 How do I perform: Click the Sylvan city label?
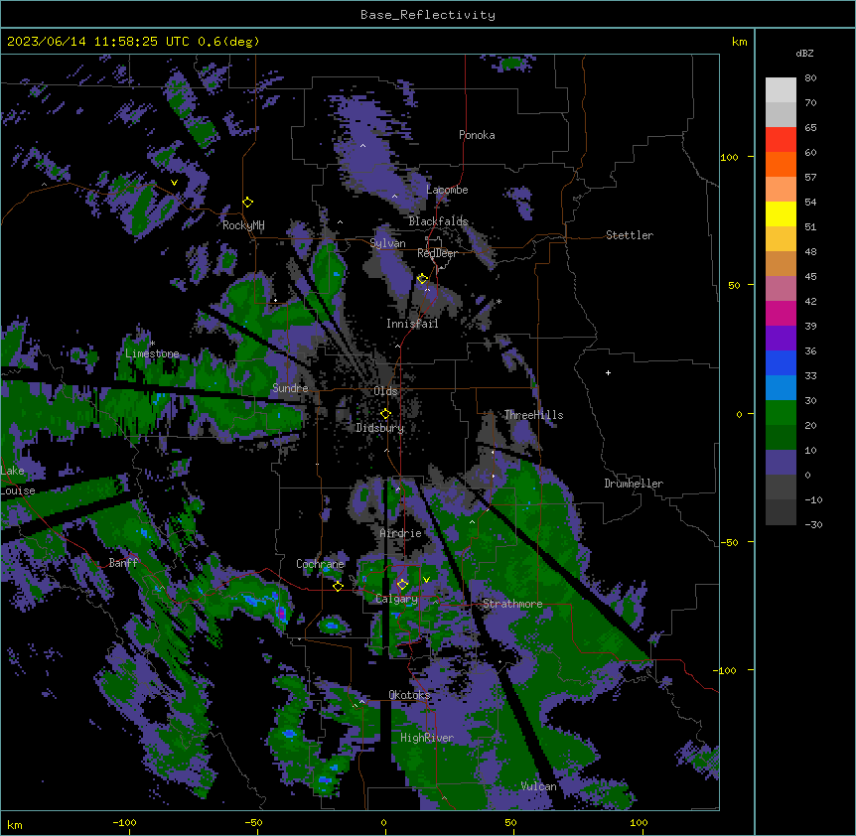pos(387,243)
